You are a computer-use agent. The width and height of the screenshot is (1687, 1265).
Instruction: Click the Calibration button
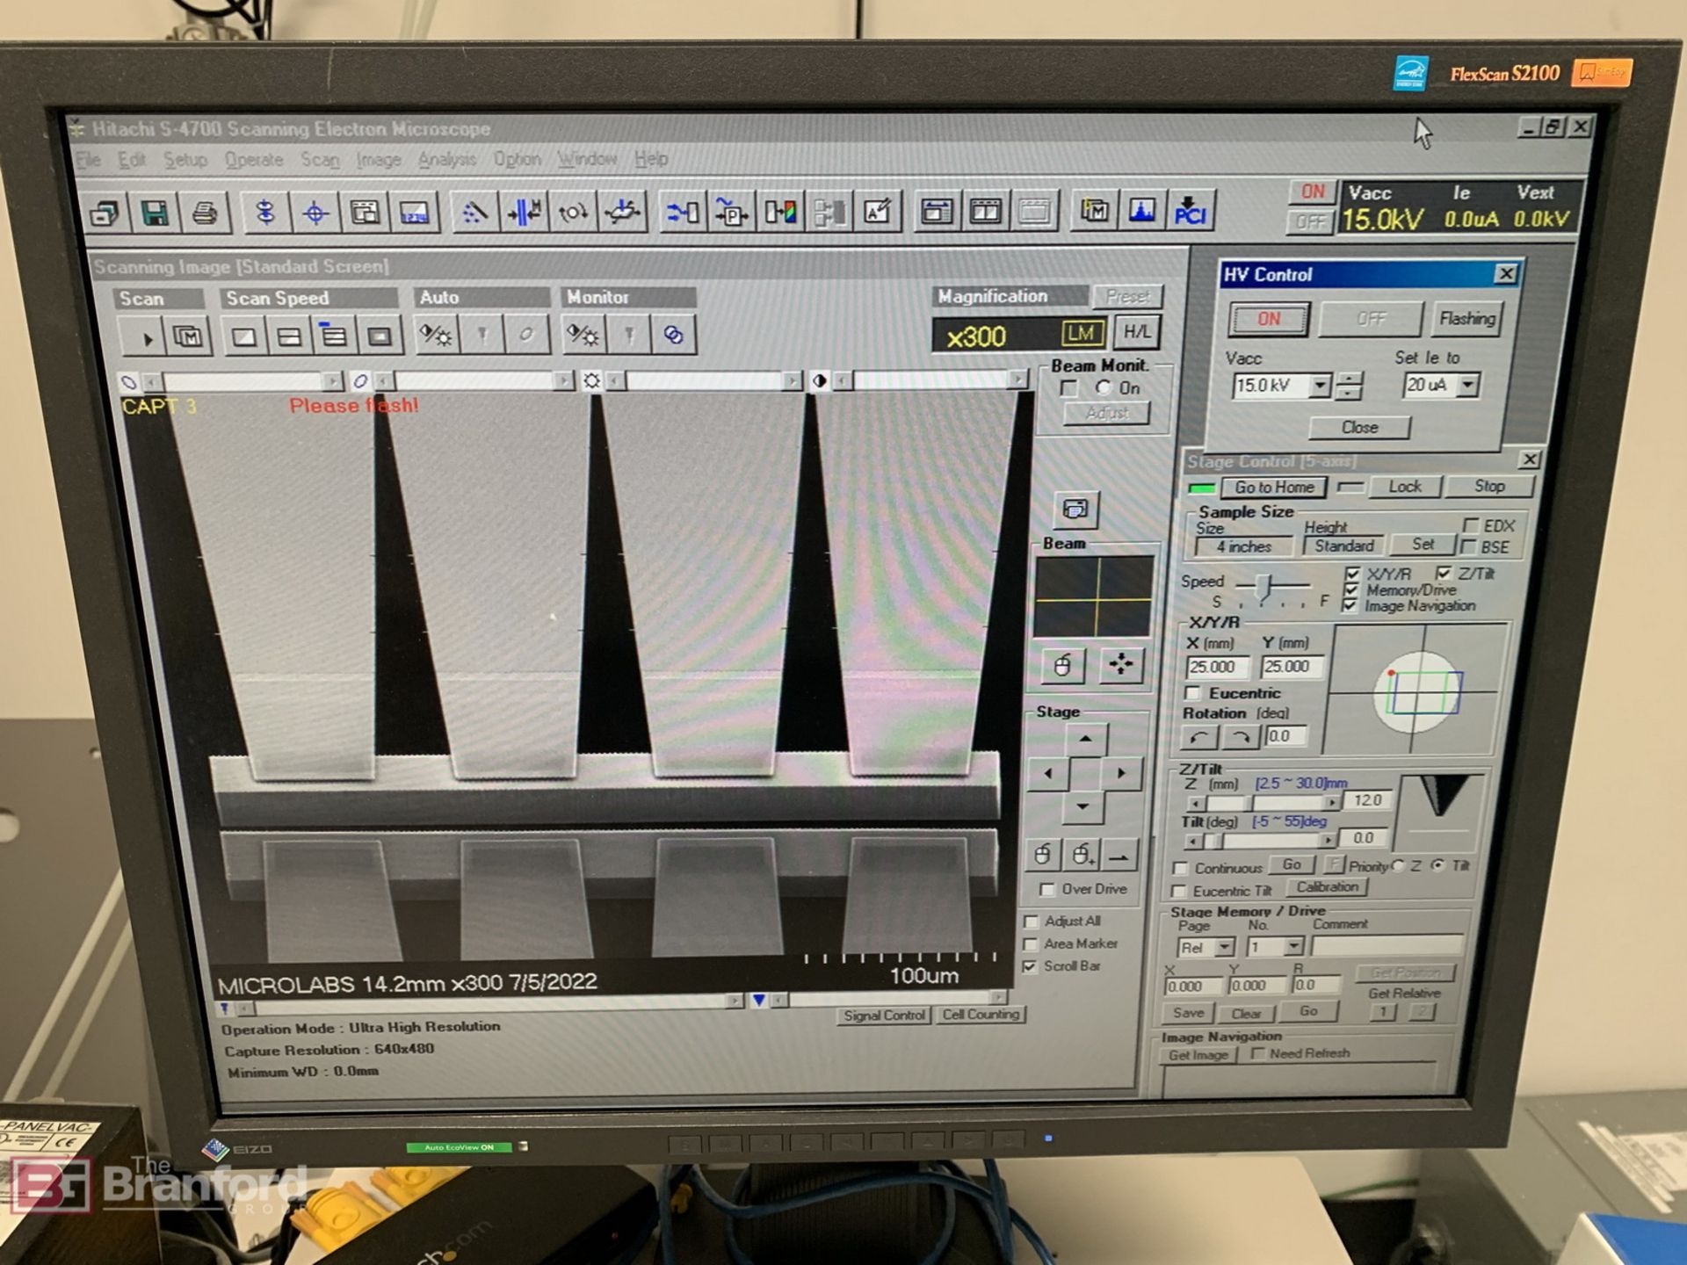point(1327,887)
